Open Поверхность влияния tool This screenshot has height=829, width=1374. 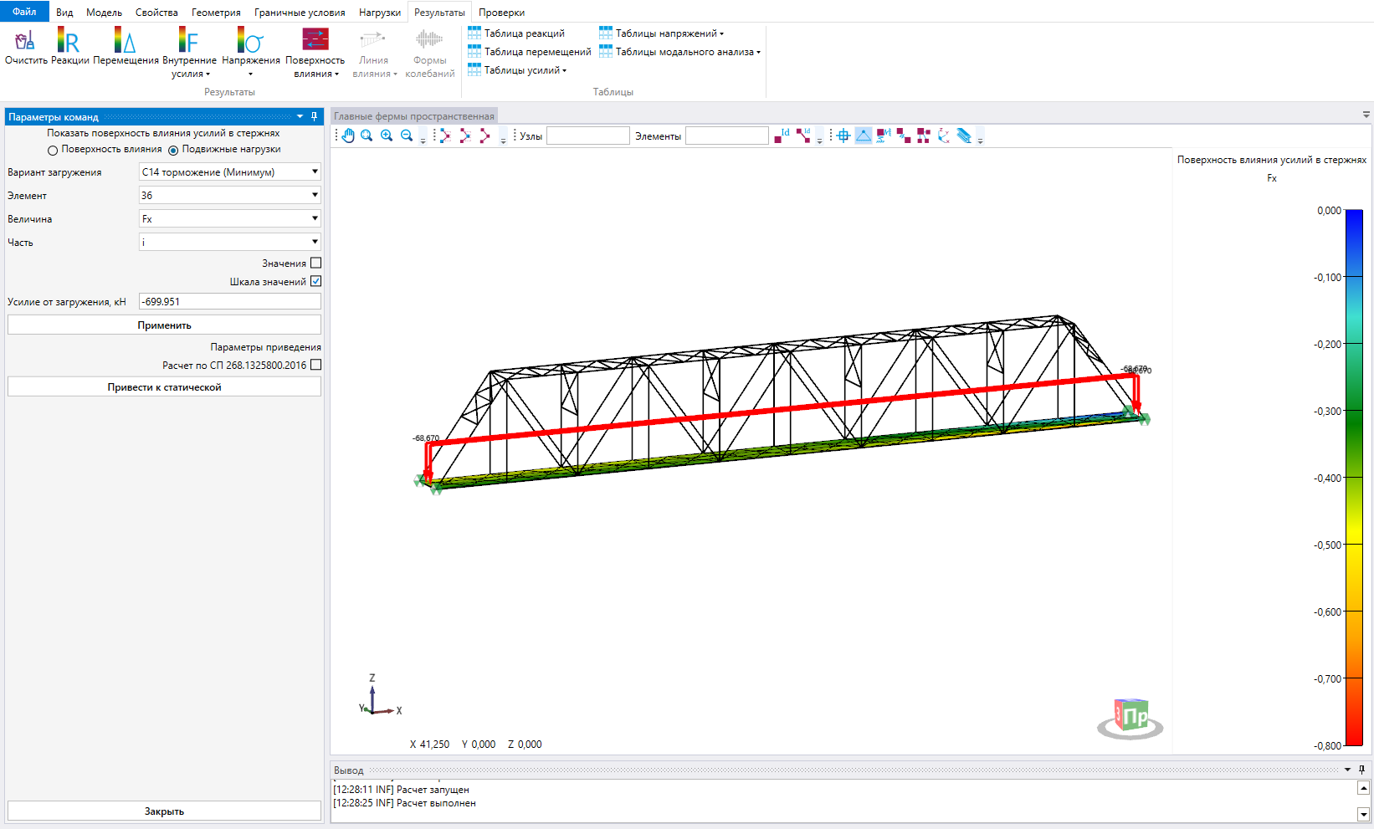click(x=315, y=53)
